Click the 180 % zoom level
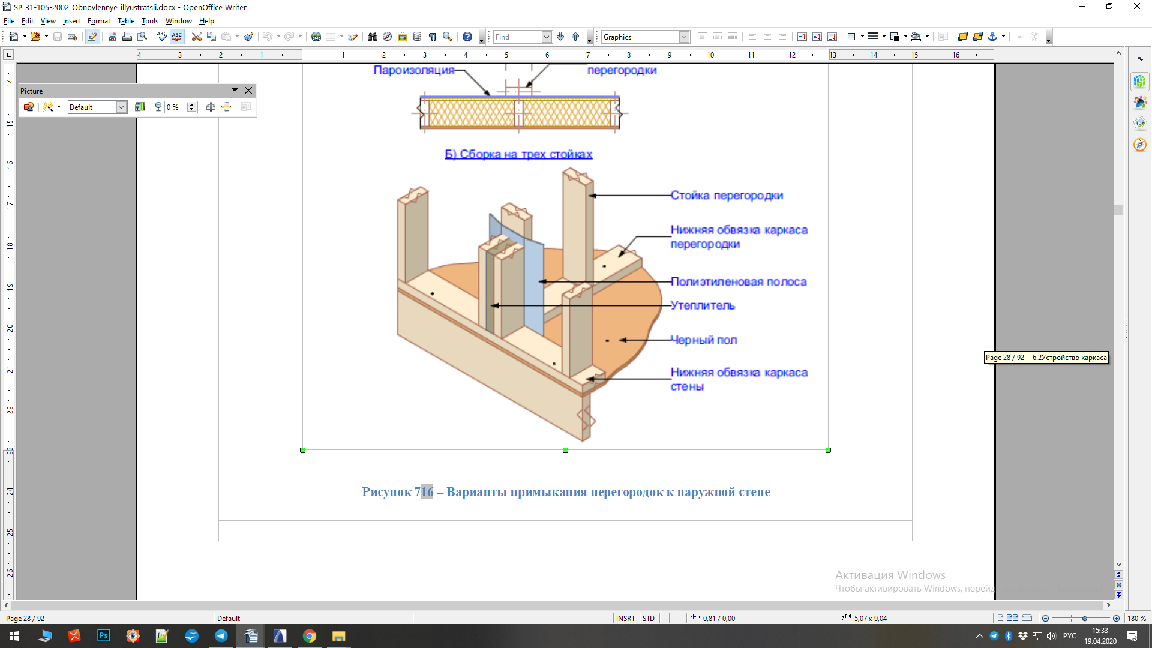The width and height of the screenshot is (1152, 648). pyautogui.click(x=1136, y=618)
